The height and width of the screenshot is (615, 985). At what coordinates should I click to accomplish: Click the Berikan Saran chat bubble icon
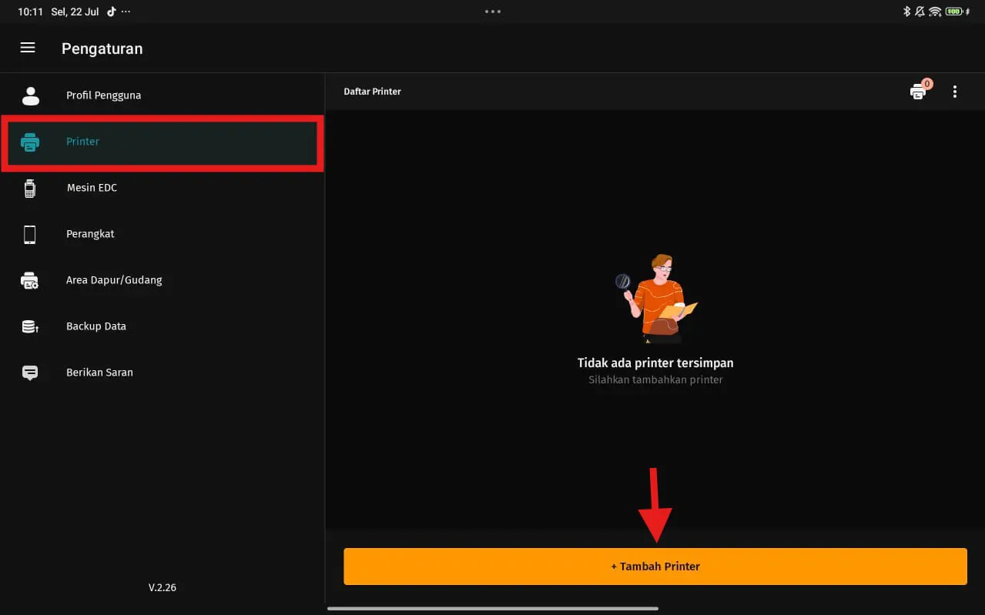point(30,373)
